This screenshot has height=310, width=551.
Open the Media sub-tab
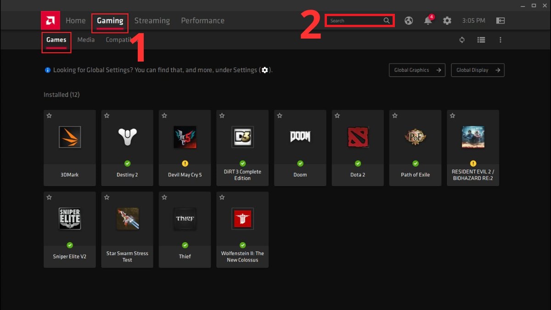pyautogui.click(x=86, y=40)
